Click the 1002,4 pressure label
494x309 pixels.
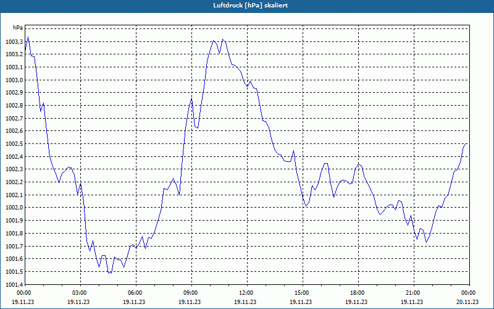(14, 157)
